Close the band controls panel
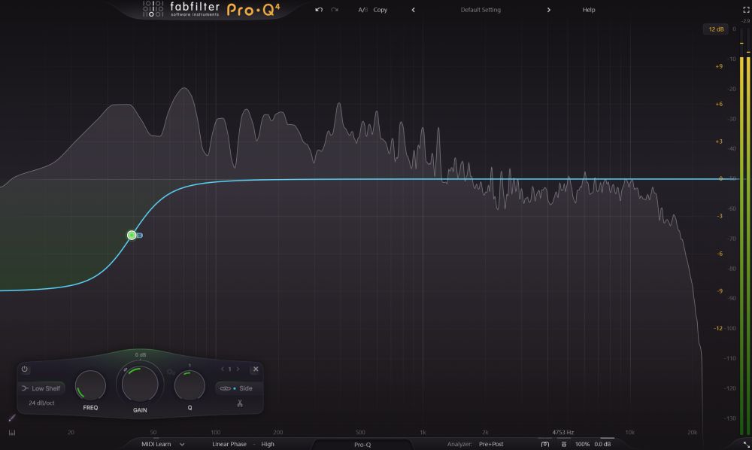This screenshot has height=450, width=752. (256, 369)
